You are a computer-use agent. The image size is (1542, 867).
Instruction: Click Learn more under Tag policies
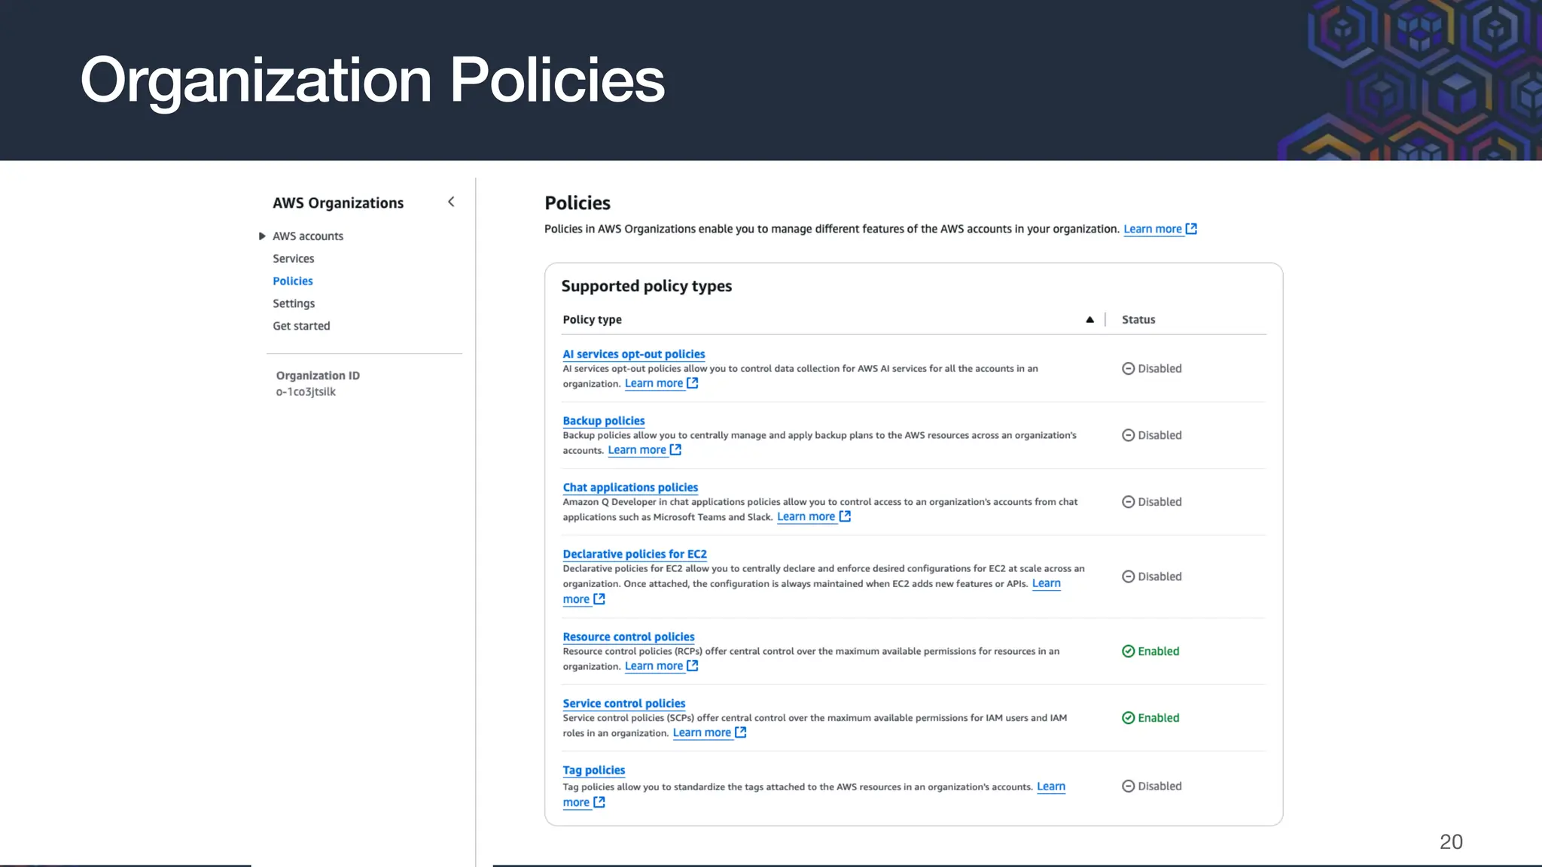(x=1051, y=786)
